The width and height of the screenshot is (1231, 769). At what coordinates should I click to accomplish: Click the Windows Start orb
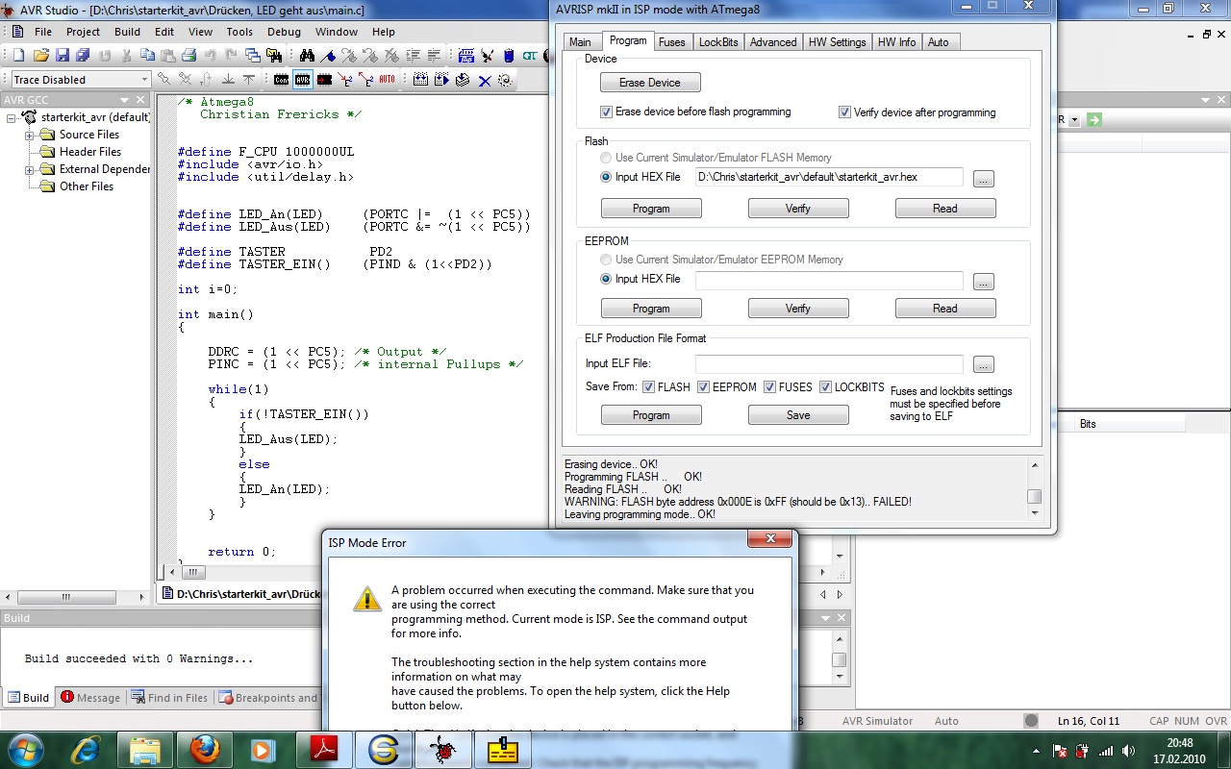[25, 749]
